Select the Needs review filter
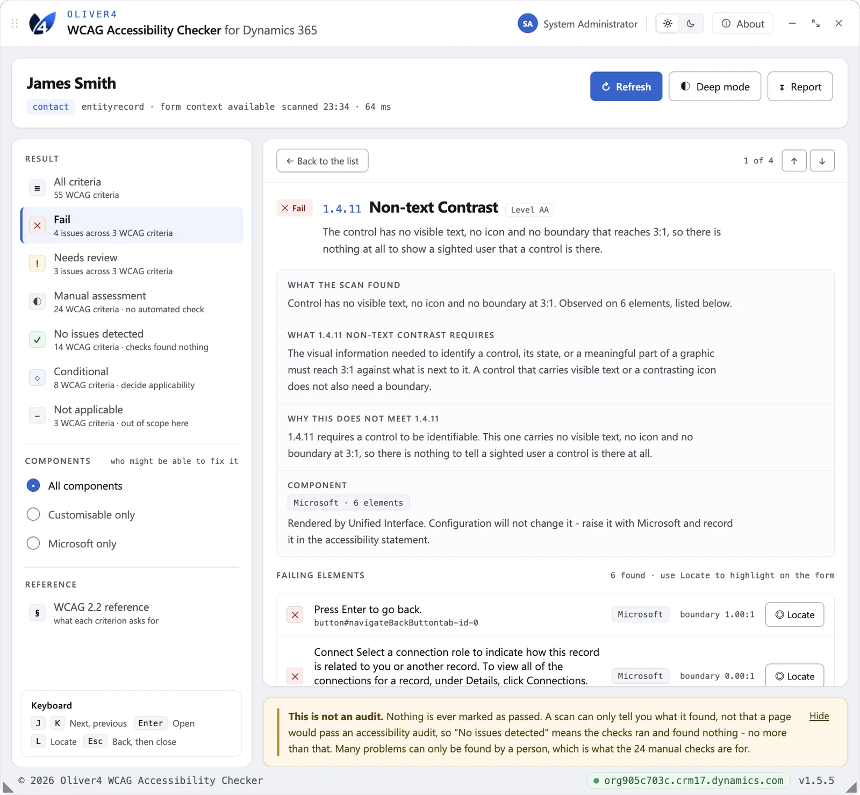Image resolution: width=860 pixels, height=795 pixels. [x=132, y=263]
